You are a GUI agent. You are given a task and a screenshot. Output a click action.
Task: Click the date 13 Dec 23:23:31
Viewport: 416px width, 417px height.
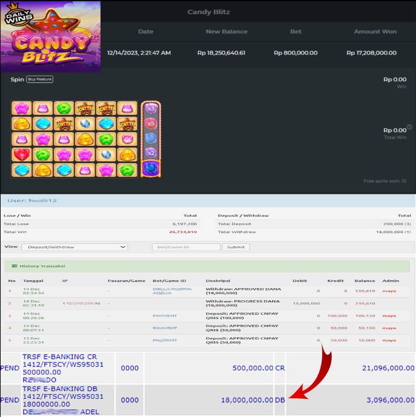point(33,340)
